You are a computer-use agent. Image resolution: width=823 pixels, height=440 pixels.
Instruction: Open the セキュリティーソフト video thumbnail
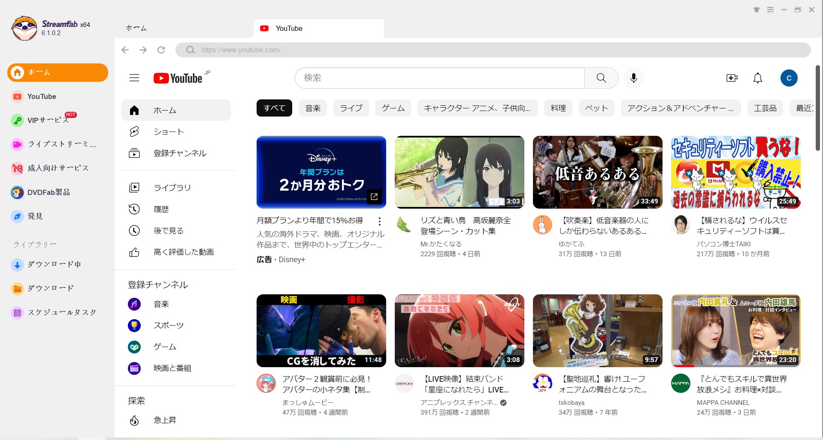pyautogui.click(x=736, y=172)
